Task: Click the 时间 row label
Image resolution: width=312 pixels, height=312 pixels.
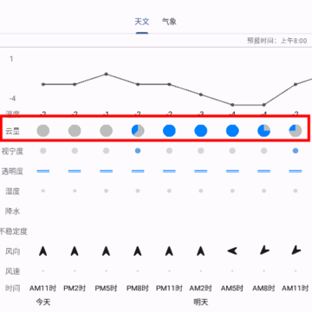Action: pyautogui.click(x=12, y=288)
